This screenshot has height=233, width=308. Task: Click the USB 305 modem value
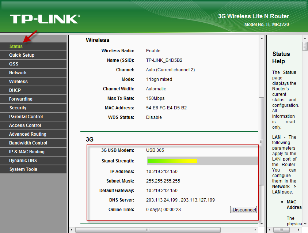pos(155,150)
